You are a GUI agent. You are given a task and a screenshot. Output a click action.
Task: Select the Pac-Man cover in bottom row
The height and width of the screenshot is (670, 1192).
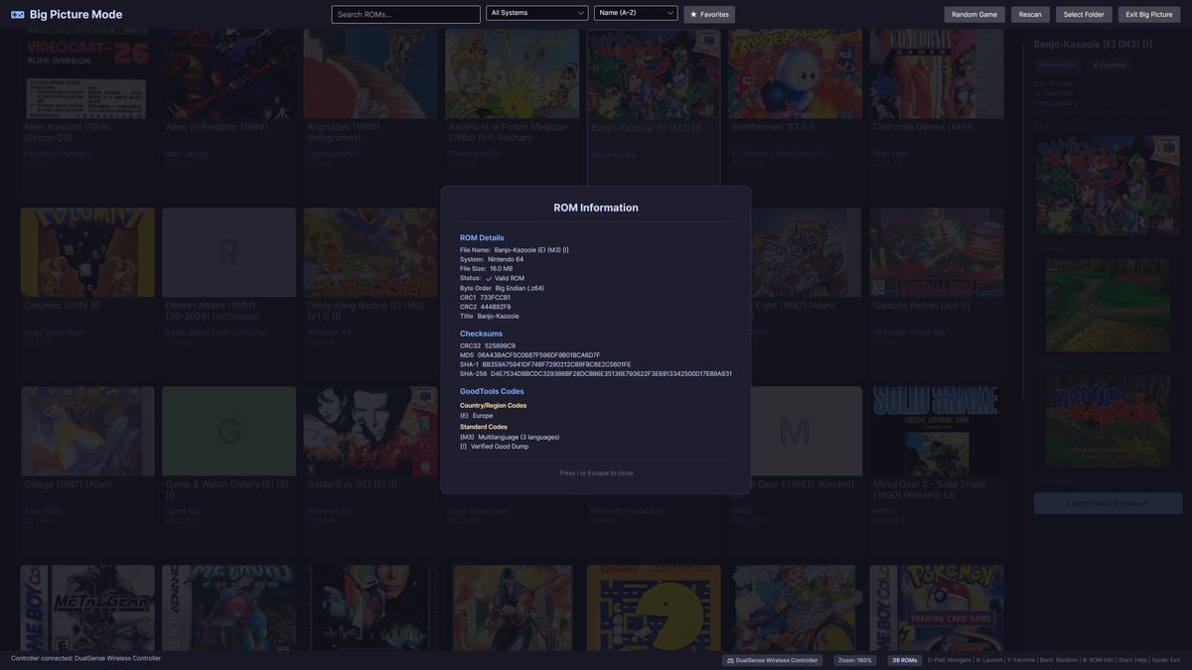[654, 608]
